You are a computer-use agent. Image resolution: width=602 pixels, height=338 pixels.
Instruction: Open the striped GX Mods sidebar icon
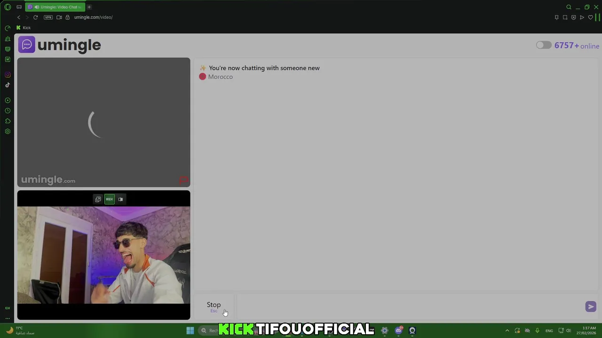click(8, 49)
